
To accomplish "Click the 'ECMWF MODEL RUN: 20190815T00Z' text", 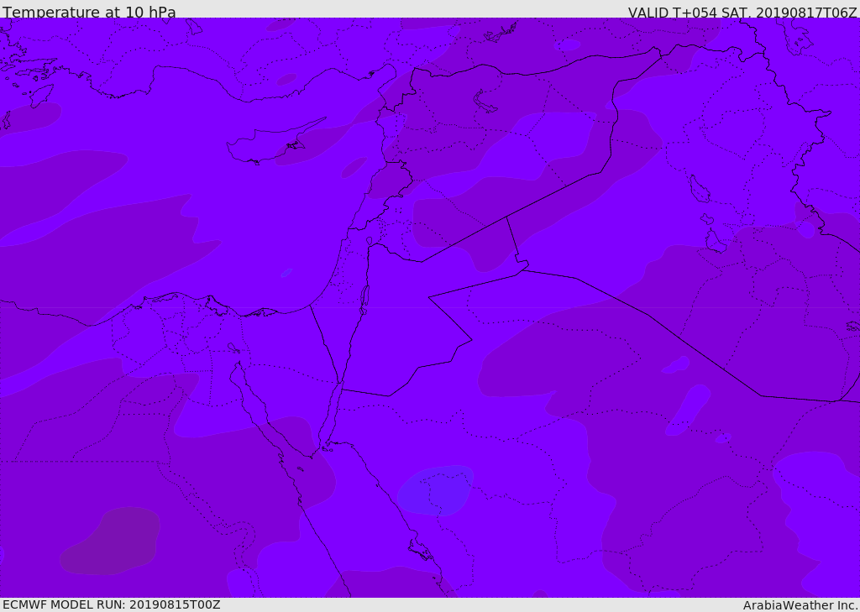I will tap(112, 604).
